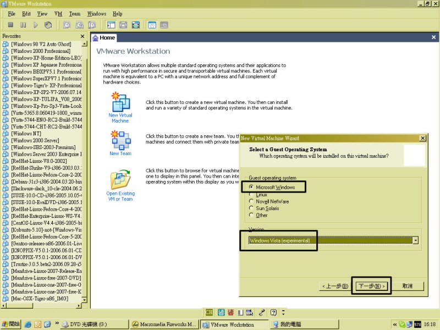Select [Windows NT] in Favorites
440x330 pixels.
pos(26,134)
